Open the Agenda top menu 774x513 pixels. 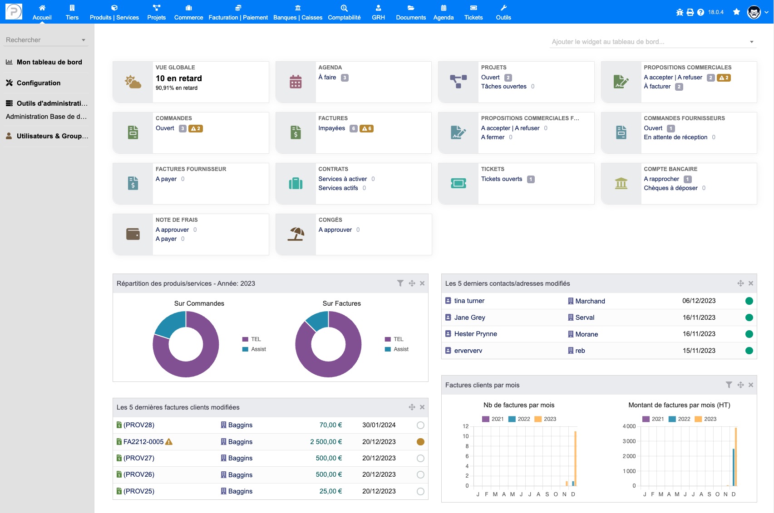click(444, 12)
